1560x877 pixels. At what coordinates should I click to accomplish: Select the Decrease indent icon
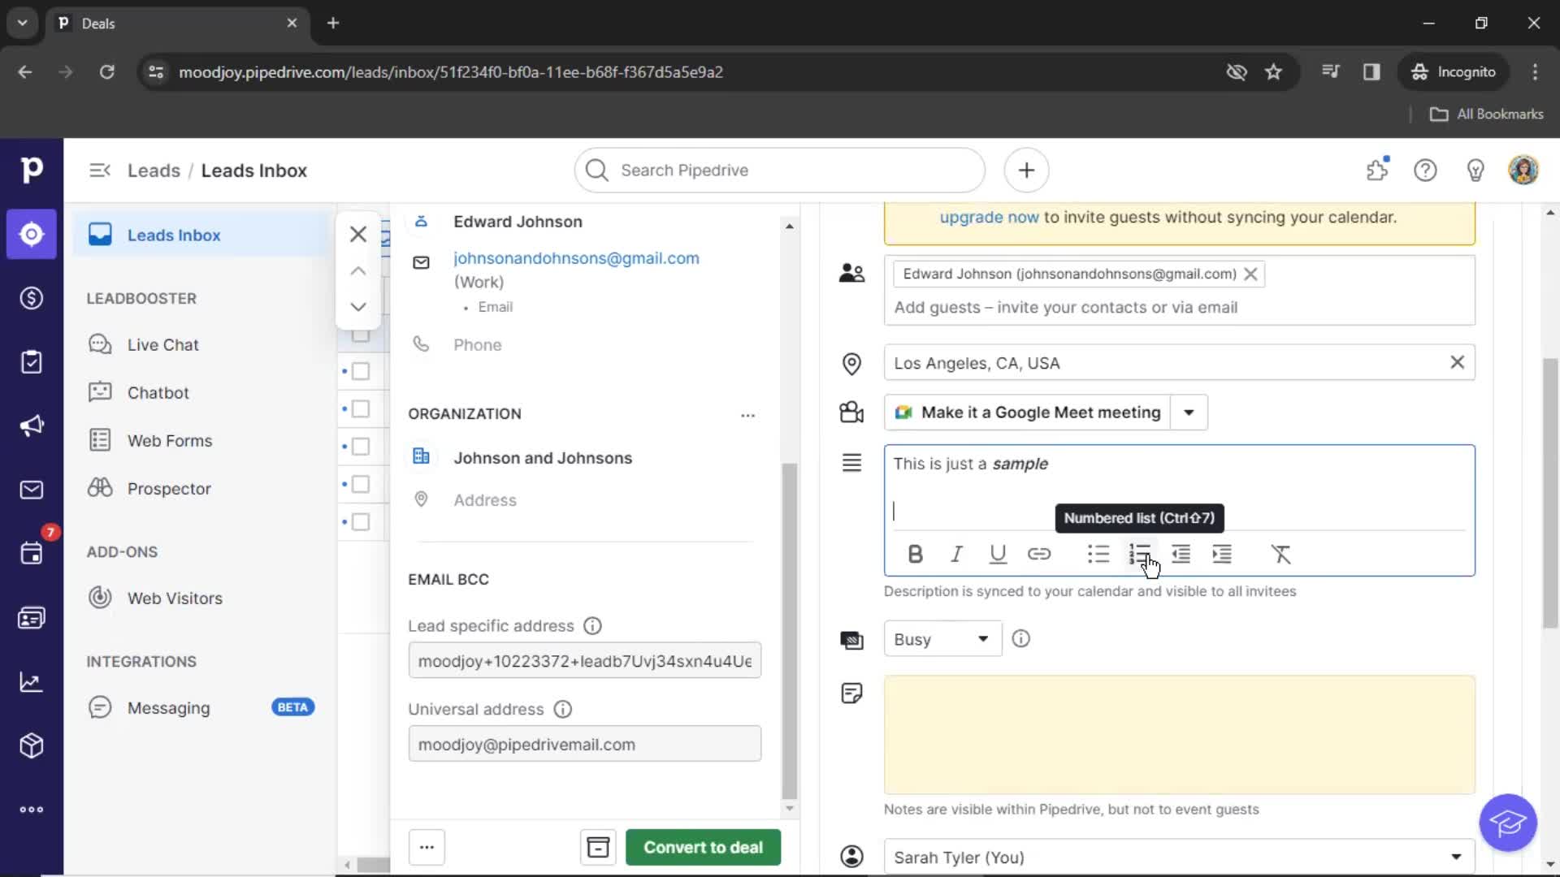click(1181, 554)
